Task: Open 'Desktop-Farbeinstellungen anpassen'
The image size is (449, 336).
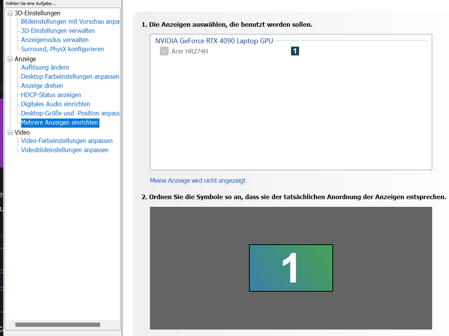Action: 70,76
